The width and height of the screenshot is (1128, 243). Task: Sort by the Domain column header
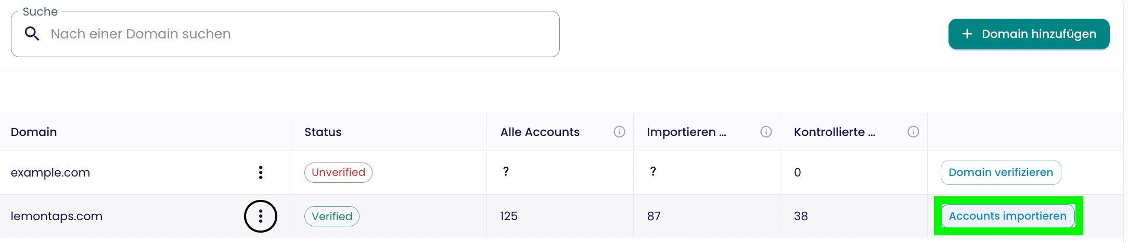(34, 132)
